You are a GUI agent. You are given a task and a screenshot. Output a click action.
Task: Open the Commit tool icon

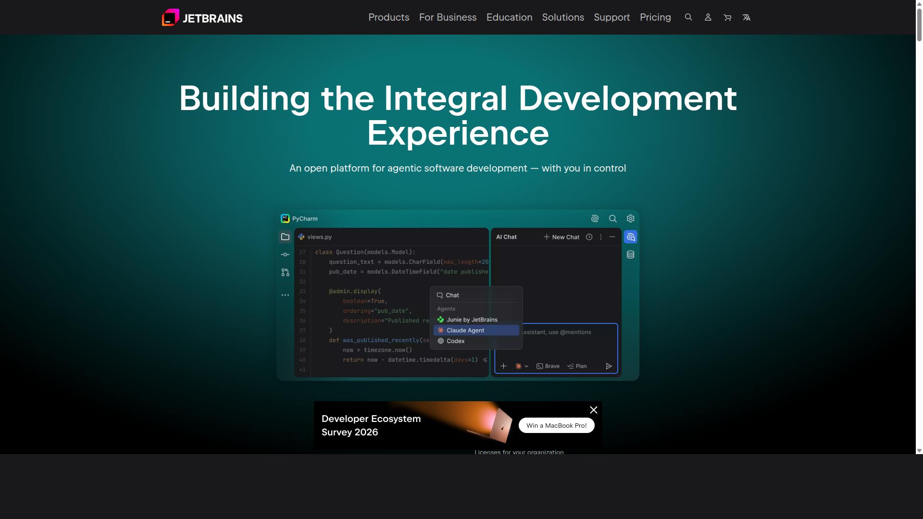coord(285,255)
